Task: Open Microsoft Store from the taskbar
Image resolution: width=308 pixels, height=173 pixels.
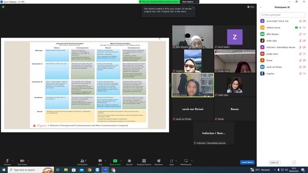Action: [74, 170]
